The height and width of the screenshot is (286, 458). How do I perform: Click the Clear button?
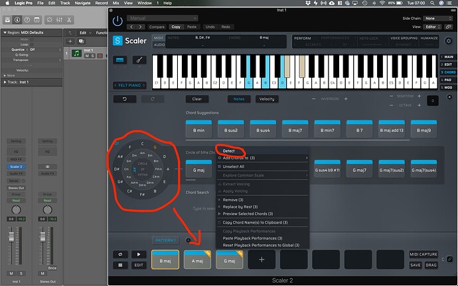point(197,99)
